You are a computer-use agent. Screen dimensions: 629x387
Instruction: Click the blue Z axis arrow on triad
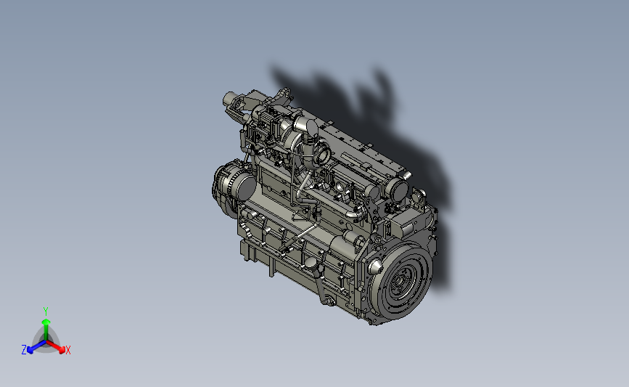coord(37,347)
